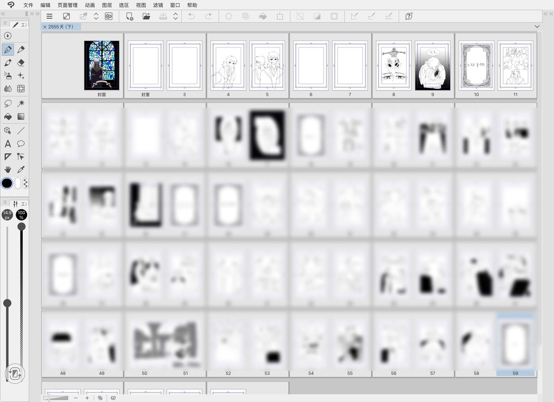The width and height of the screenshot is (554, 402).
Task: Select the Pencil tool
Action: (x=20, y=49)
